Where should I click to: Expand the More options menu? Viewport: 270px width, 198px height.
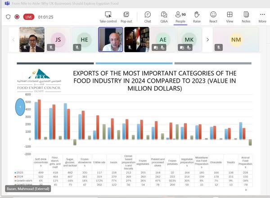pos(262,17)
